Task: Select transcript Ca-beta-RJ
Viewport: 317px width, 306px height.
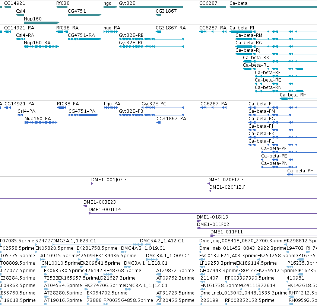Action: 248,50
